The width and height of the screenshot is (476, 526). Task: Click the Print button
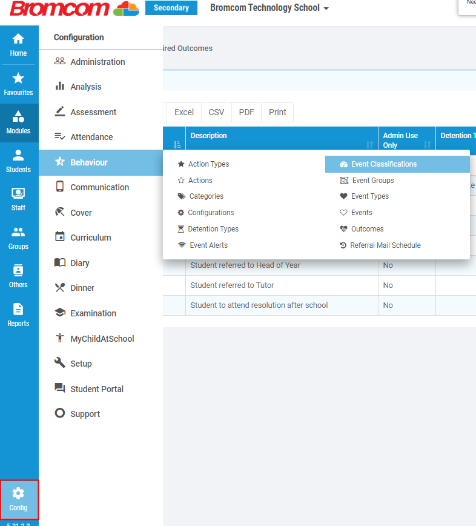[277, 112]
